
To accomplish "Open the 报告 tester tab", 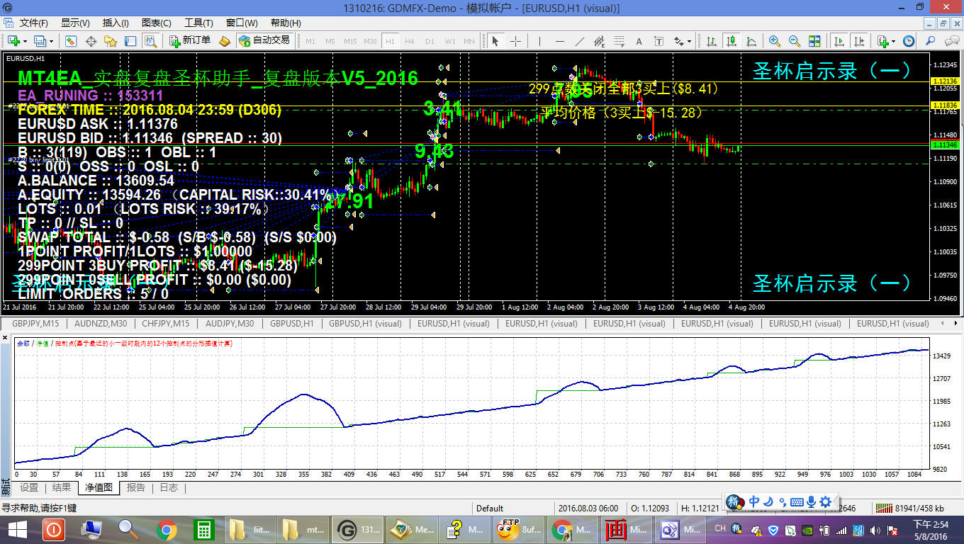I will click(135, 487).
